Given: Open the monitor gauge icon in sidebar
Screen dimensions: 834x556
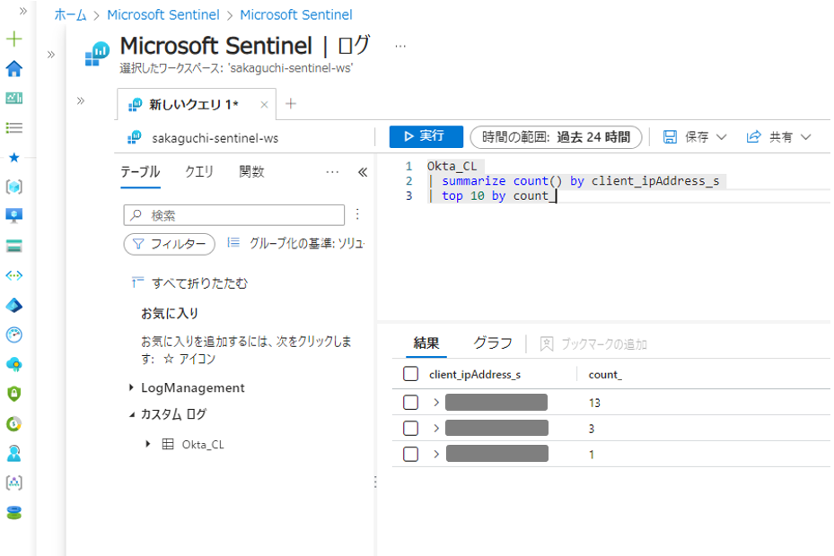Looking at the screenshot, I should click(13, 334).
